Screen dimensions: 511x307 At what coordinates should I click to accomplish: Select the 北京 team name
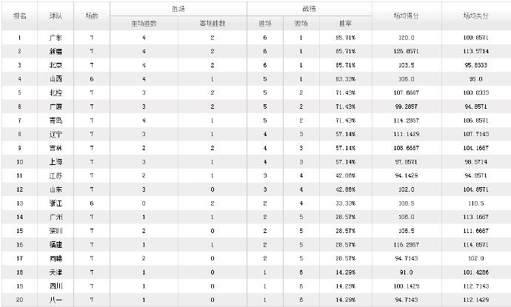point(56,65)
